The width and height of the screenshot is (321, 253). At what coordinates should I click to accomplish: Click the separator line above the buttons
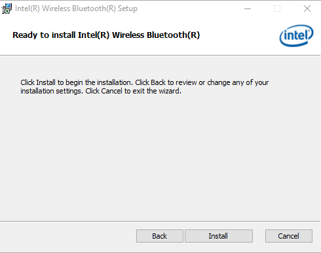(x=160, y=222)
